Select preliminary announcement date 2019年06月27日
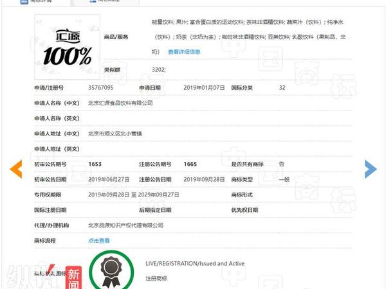386x289 pixels. (x=109, y=179)
